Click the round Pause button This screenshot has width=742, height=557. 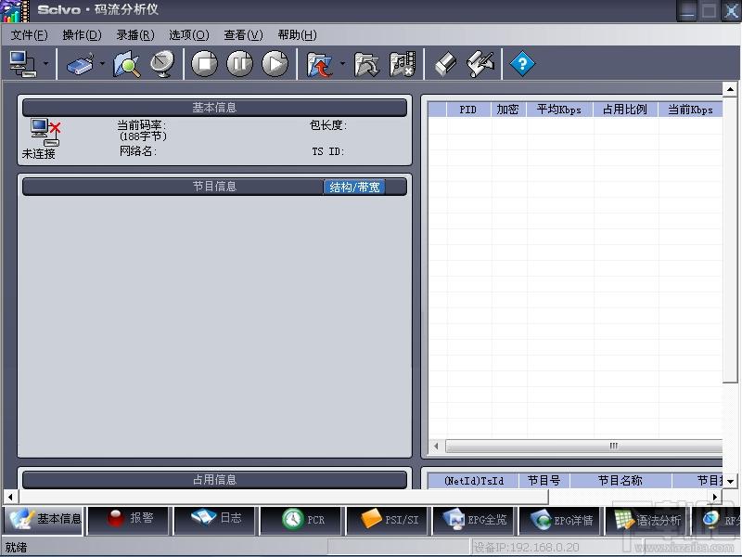tap(240, 63)
